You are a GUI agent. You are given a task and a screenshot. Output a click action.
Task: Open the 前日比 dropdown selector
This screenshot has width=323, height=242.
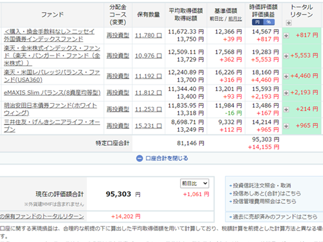click(x=194, y=183)
